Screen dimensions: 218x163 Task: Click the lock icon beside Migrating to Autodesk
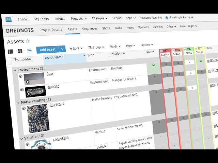coord(167,18)
